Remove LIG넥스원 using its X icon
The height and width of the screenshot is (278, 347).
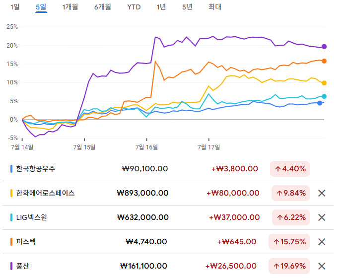[x=321, y=217]
